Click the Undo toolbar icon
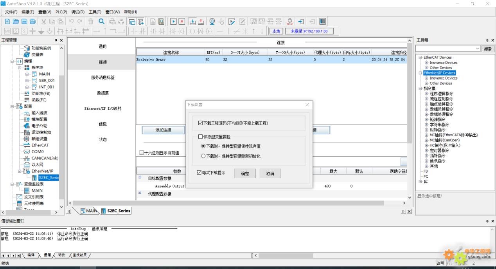Viewport: 496px width, 269px height. pyautogui.click(x=72, y=22)
